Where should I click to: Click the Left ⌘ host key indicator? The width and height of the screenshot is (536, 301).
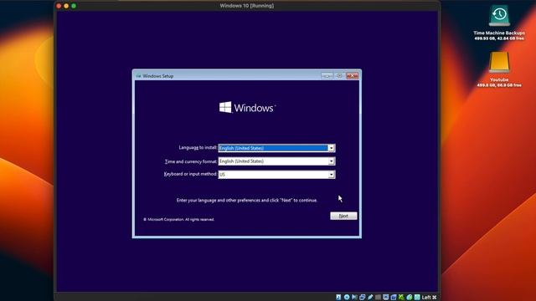pyautogui.click(x=430, y=298)
